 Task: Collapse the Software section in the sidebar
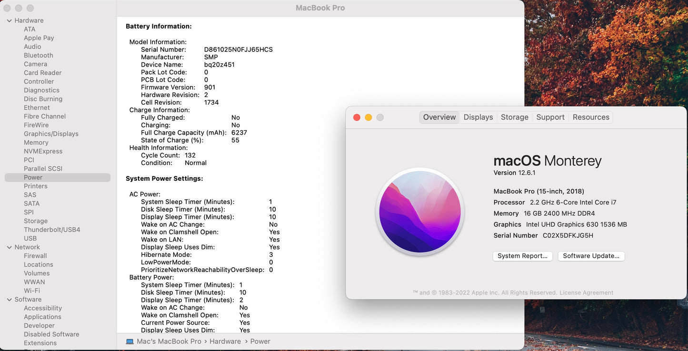pos(9,299)
